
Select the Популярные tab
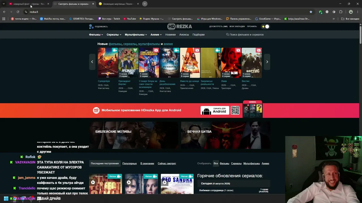tap(130, 164)
